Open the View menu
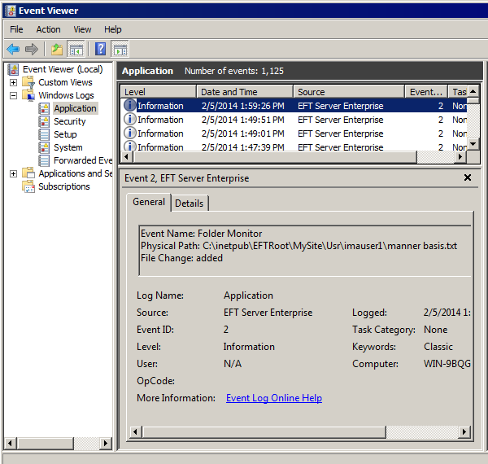The width and height of the screenshot is (488, 464). (x=82, y=29)
